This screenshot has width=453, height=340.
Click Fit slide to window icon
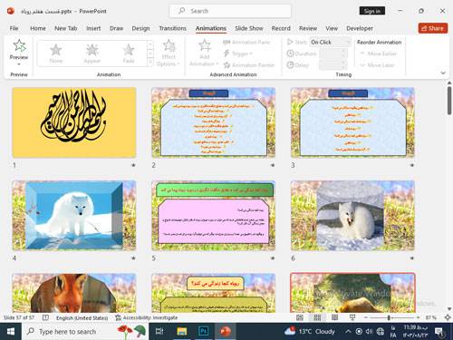tap(448, 317)
